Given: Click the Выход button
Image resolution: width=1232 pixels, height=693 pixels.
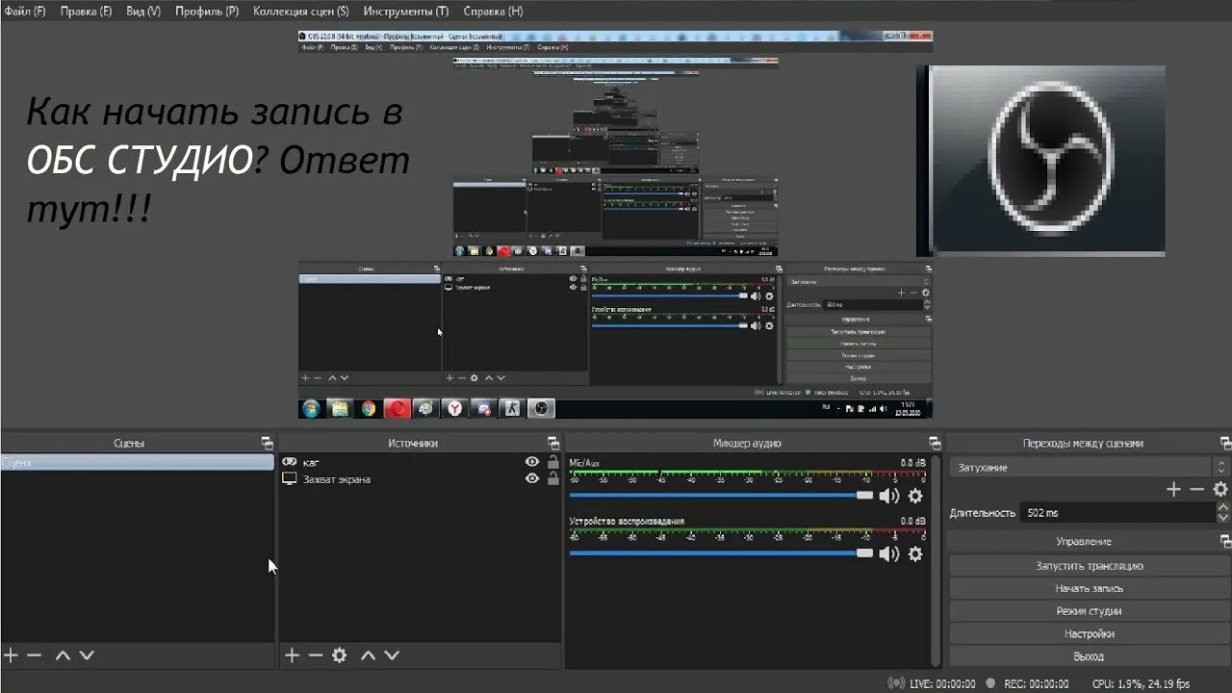Looking at the screenshot, I should click(1090, 656).
